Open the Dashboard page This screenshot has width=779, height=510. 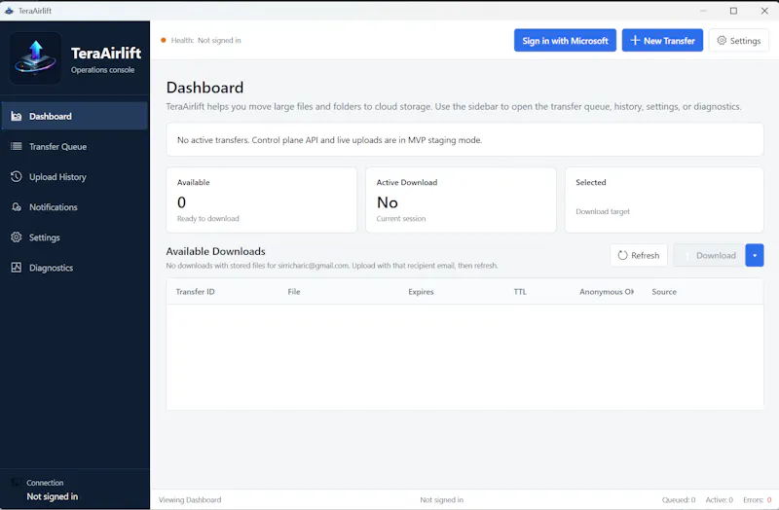tap(75, 116)
